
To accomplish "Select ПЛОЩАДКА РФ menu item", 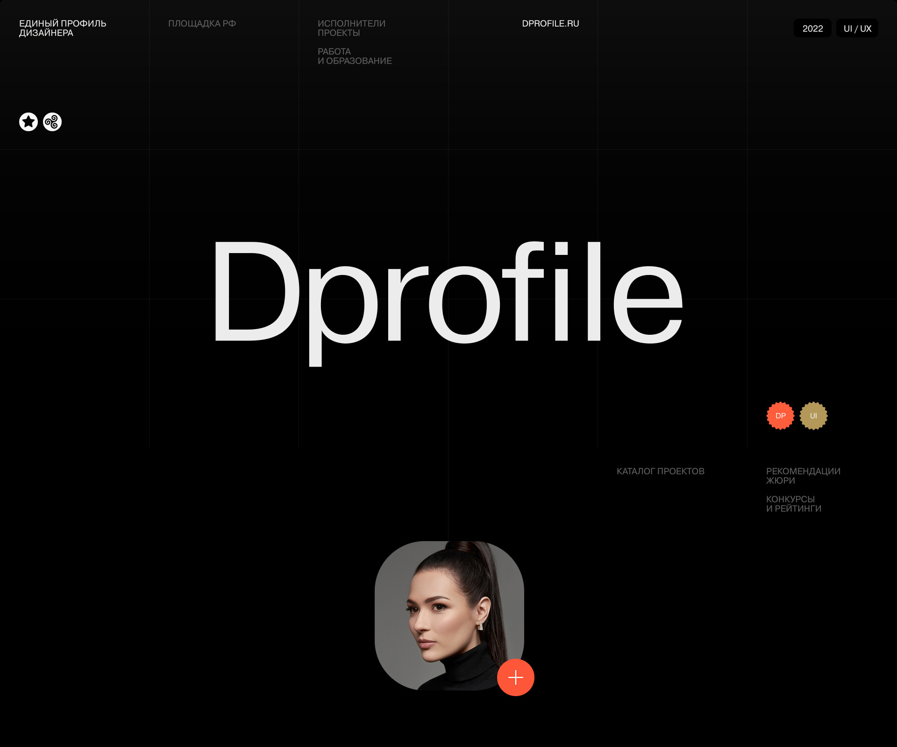I will [x=202, y=23].
